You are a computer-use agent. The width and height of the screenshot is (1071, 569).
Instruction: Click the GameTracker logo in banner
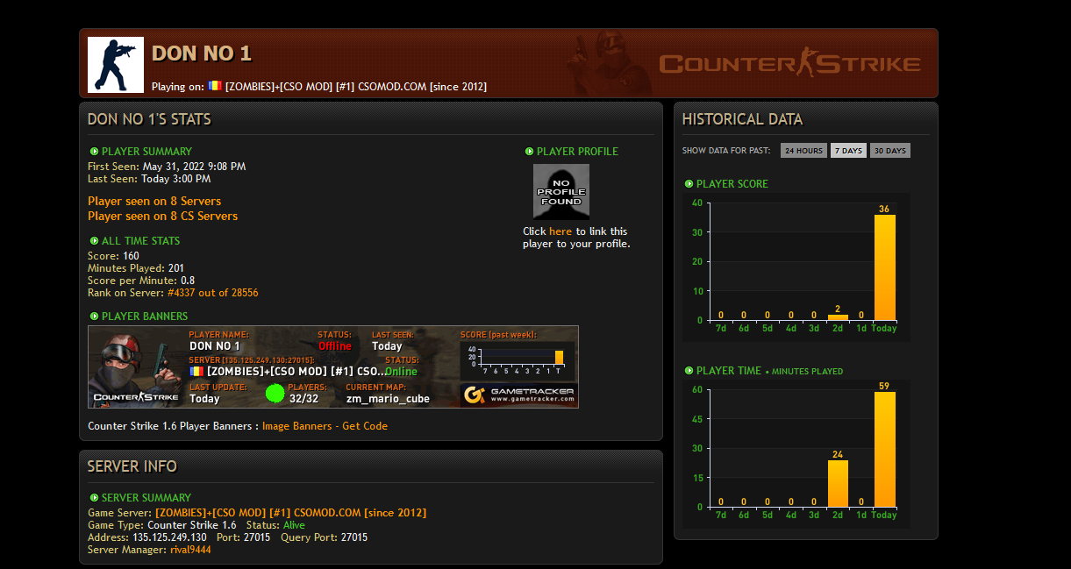coord(519,395)
